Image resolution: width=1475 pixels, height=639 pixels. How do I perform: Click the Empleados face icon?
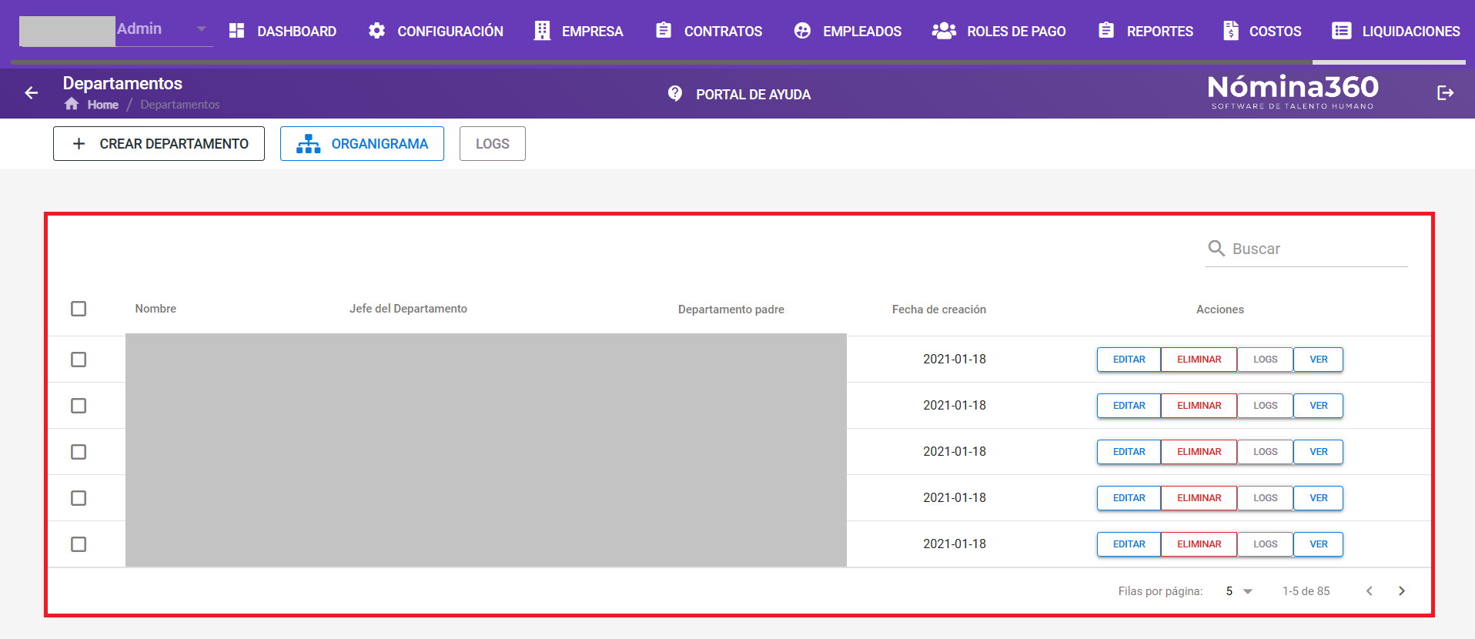[802, 31]
